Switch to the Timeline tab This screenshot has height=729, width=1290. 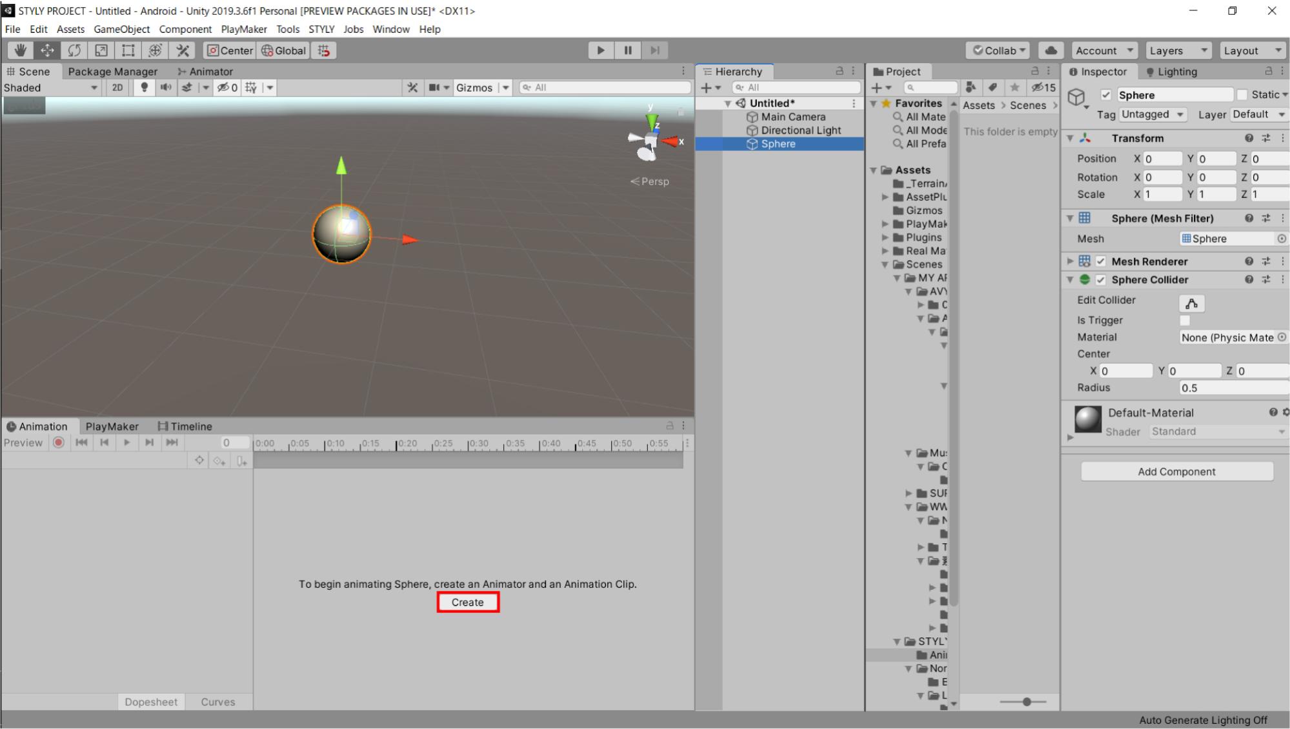(185, 426)
